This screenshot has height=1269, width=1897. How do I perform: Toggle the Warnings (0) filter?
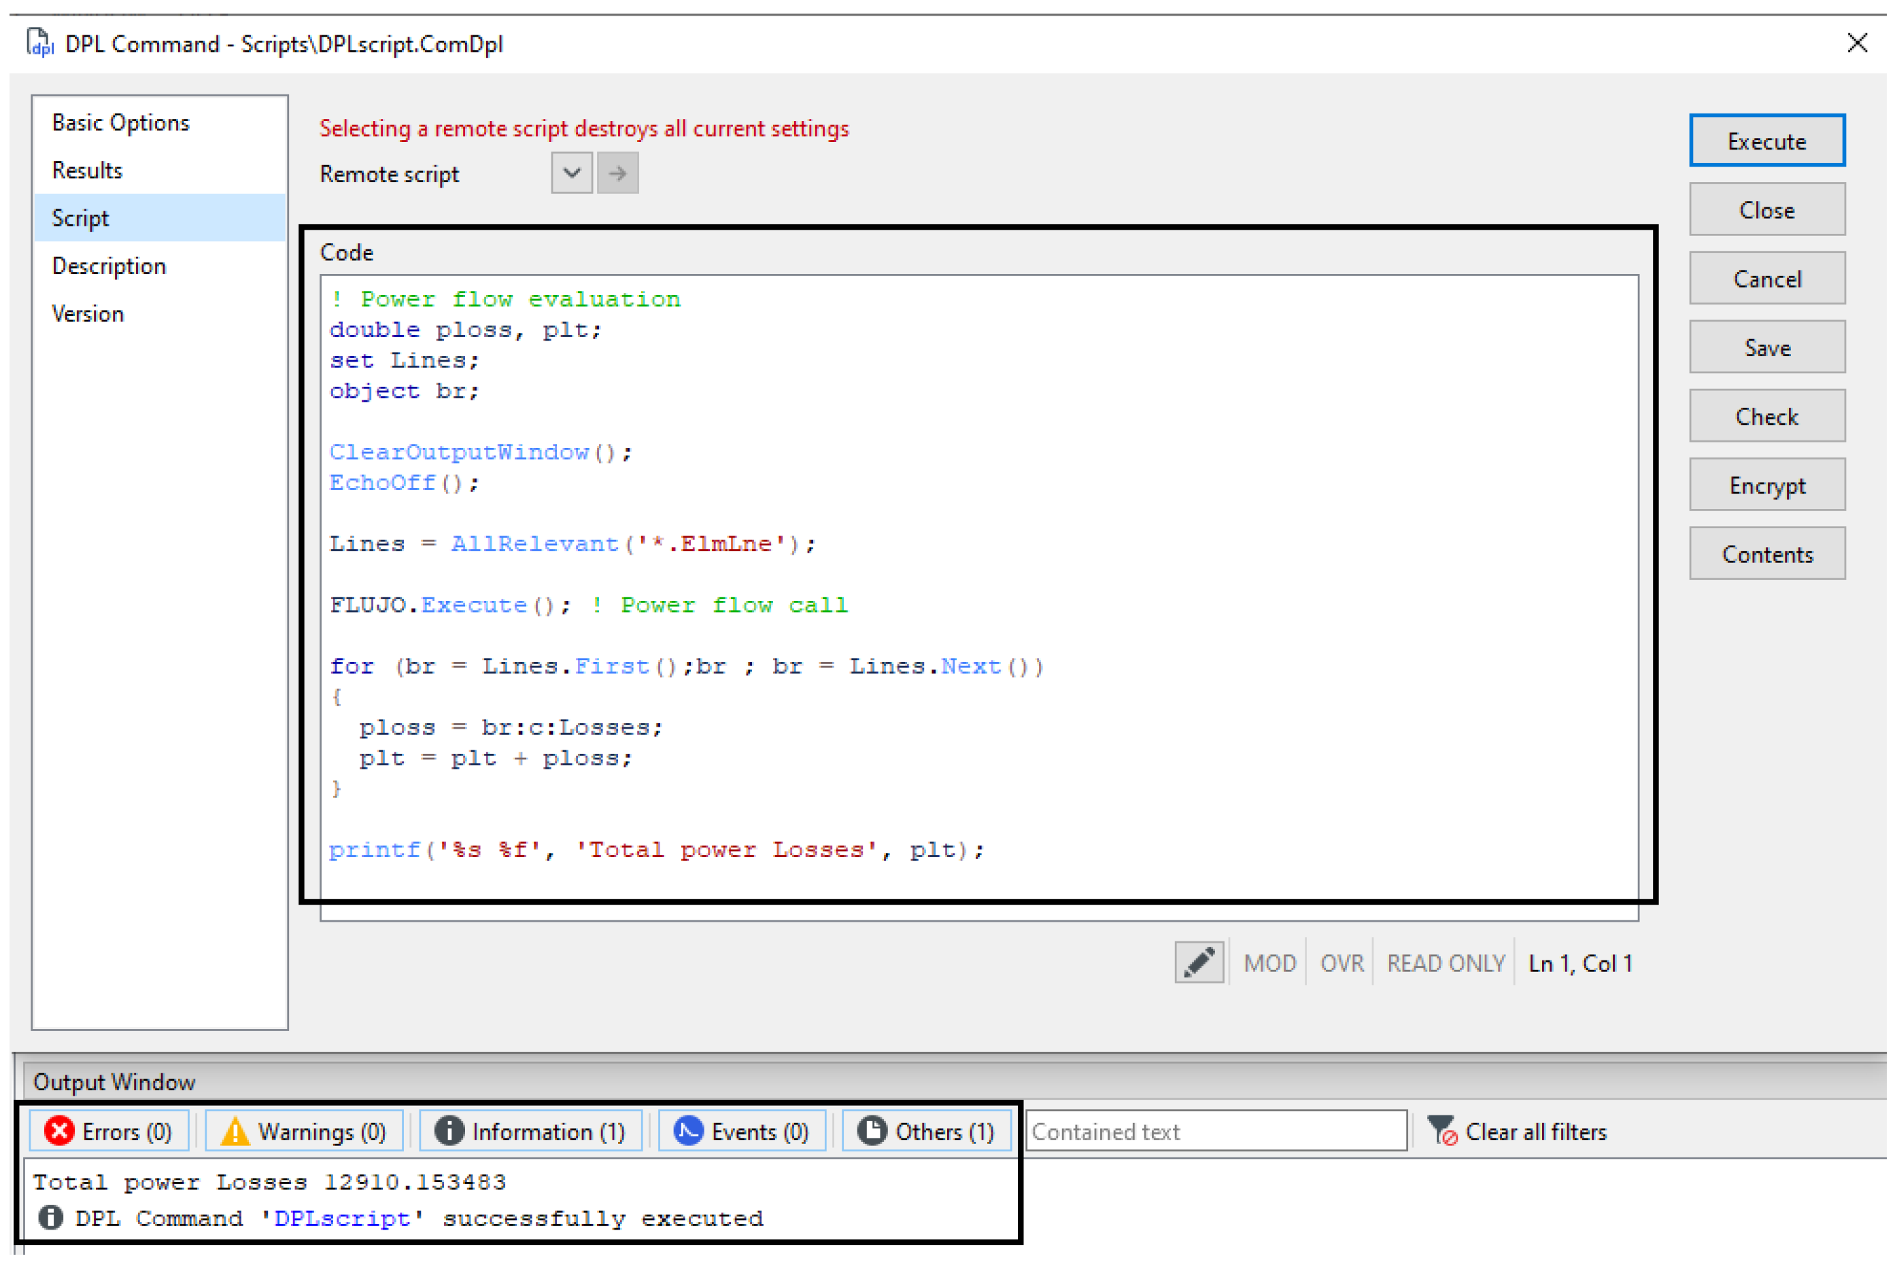click(305, 1130)
